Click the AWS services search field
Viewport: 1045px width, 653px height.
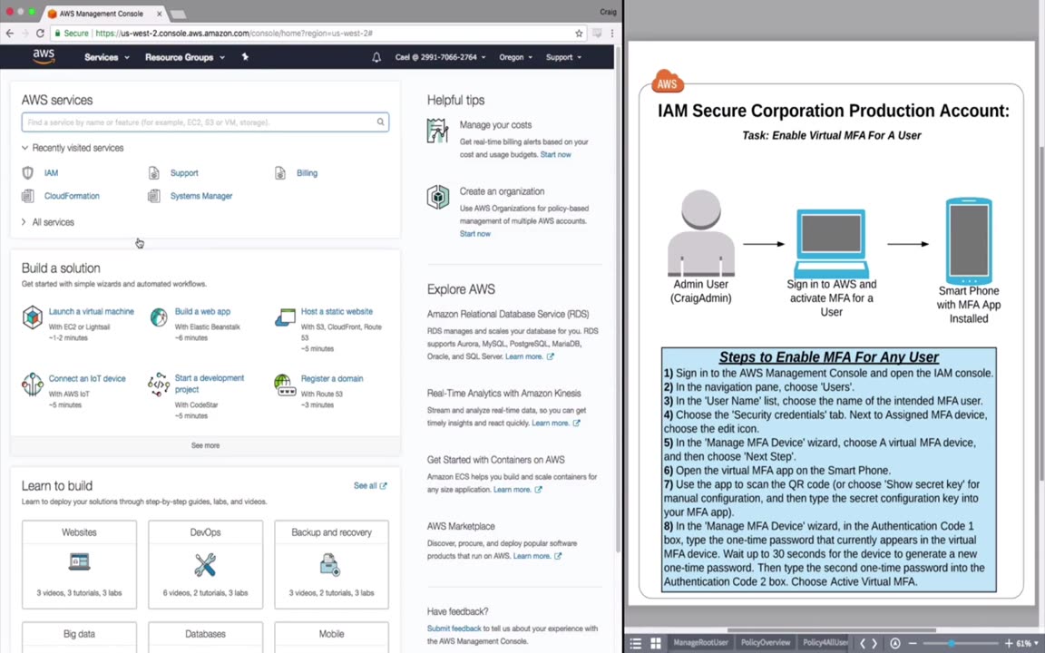pyautogui.click(x=205, y=122)
